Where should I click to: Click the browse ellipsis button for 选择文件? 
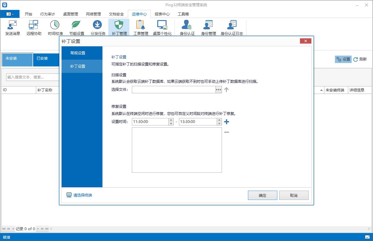click(x=219, y=90)
